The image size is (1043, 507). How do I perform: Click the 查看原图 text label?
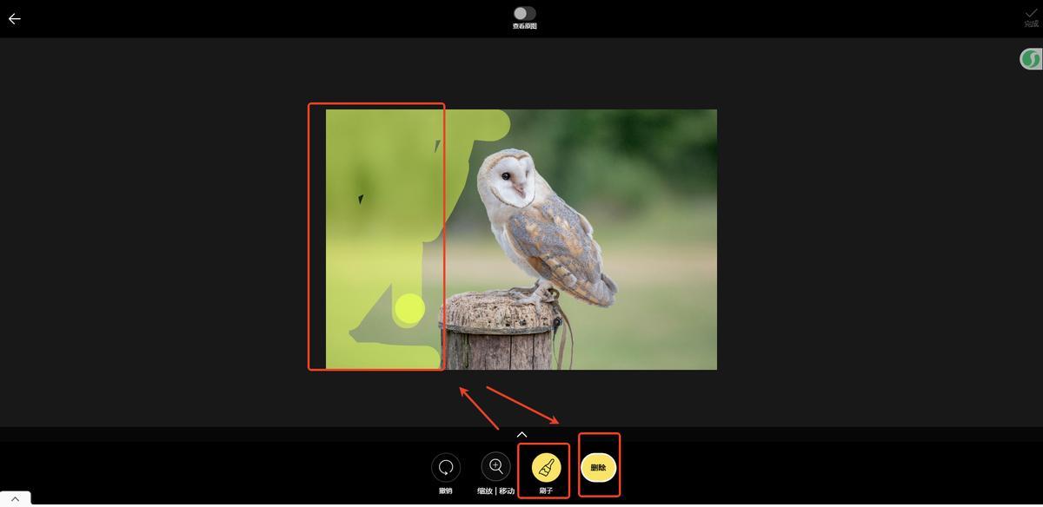coord(524,27)
